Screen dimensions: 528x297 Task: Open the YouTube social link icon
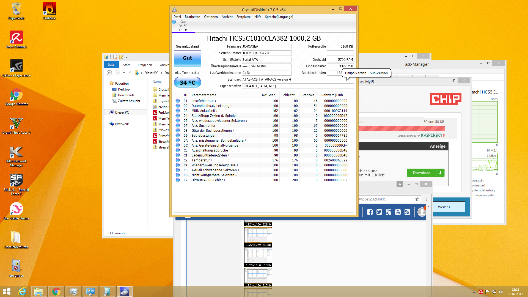398,212
